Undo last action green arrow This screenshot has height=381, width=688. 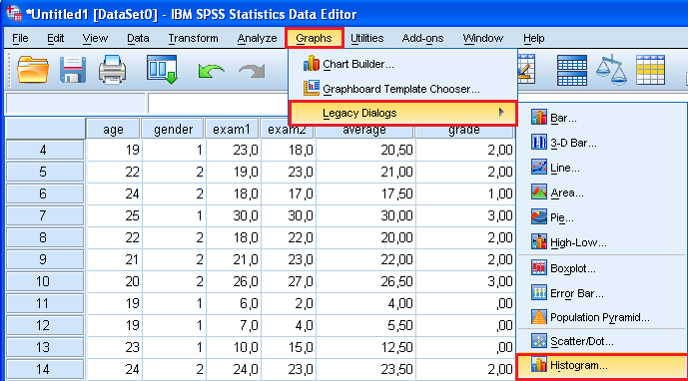click(x=211, y=70)
